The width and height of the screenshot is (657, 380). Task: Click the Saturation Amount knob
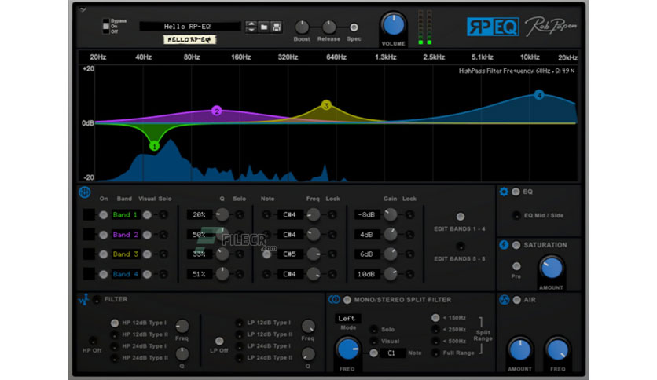(x=552, y=269)
